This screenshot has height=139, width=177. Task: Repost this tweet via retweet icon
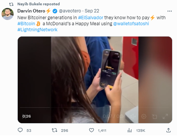click(54, 130)
